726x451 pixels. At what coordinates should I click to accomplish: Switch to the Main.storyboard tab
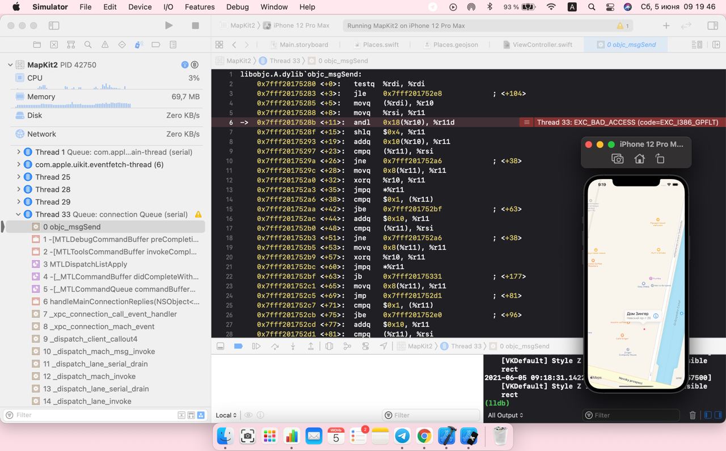(x=298, y=45)
